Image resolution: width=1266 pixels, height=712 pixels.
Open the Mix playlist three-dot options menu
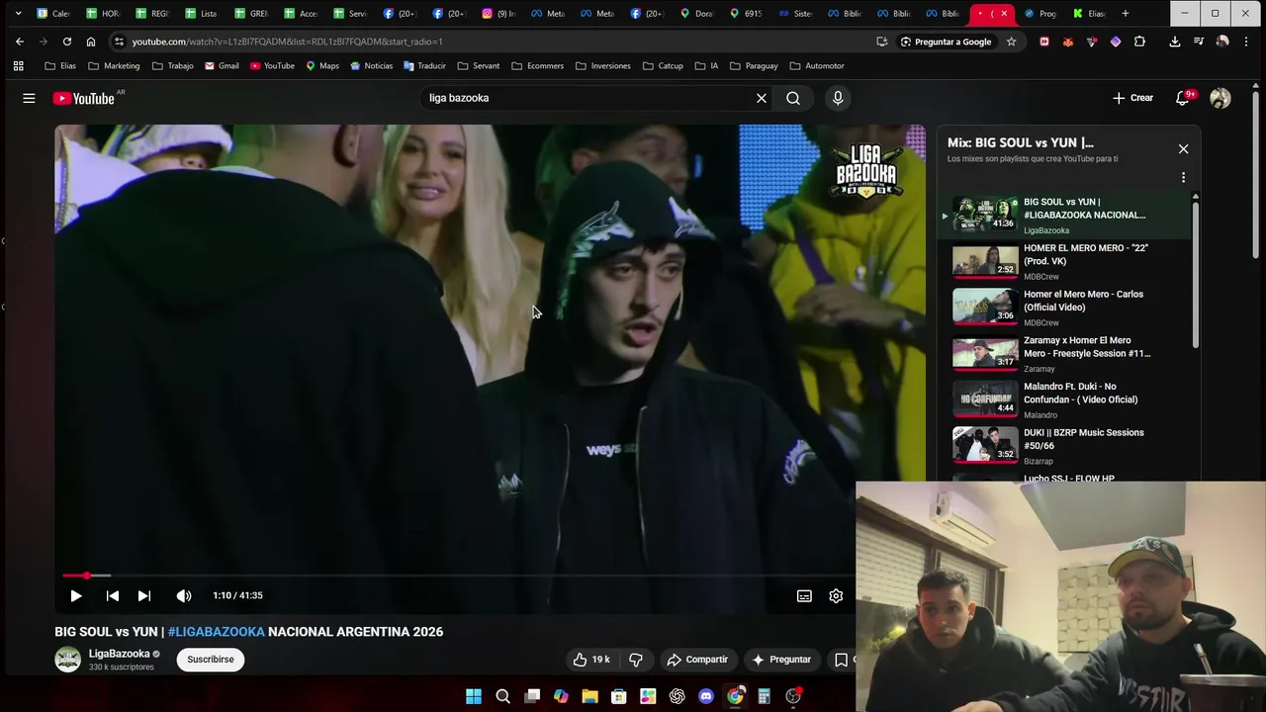(x=1183, y=178)
